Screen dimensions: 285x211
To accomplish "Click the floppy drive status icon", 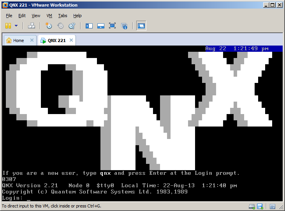I will [260, 206].
